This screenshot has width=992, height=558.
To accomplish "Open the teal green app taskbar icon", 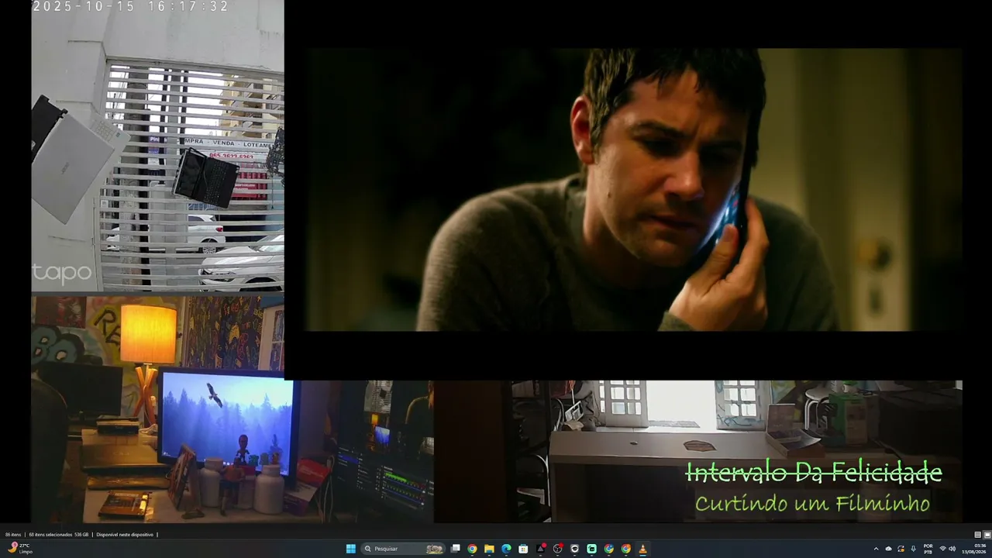I will tap(591, 549).
